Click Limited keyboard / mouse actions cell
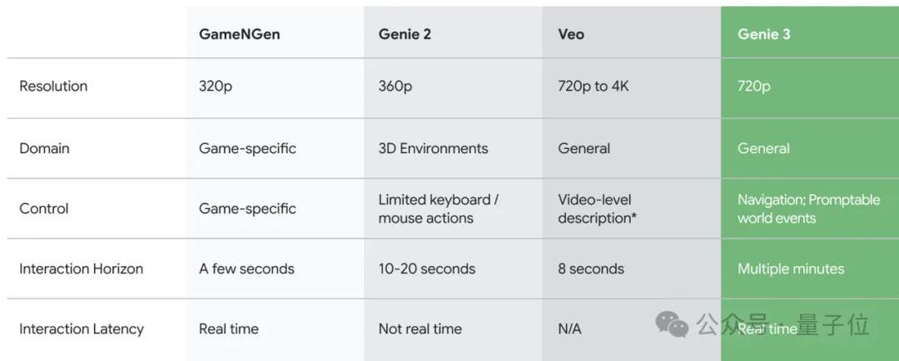This screenshot has height=361, width=899. coord(439,209)
